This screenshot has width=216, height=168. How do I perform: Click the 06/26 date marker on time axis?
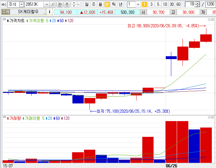171,166
